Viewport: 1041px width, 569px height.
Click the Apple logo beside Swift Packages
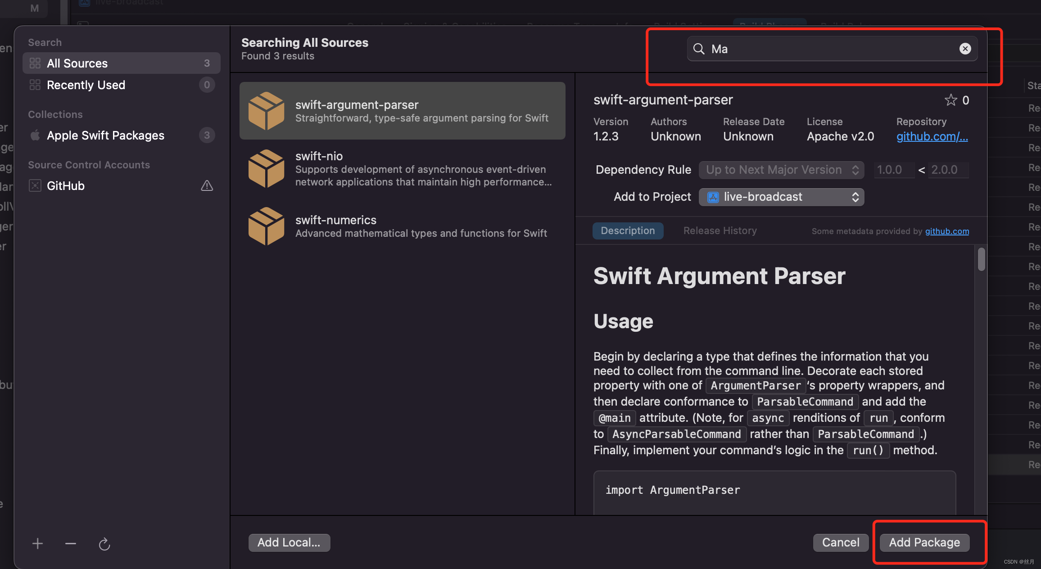[x=35, y=135]
